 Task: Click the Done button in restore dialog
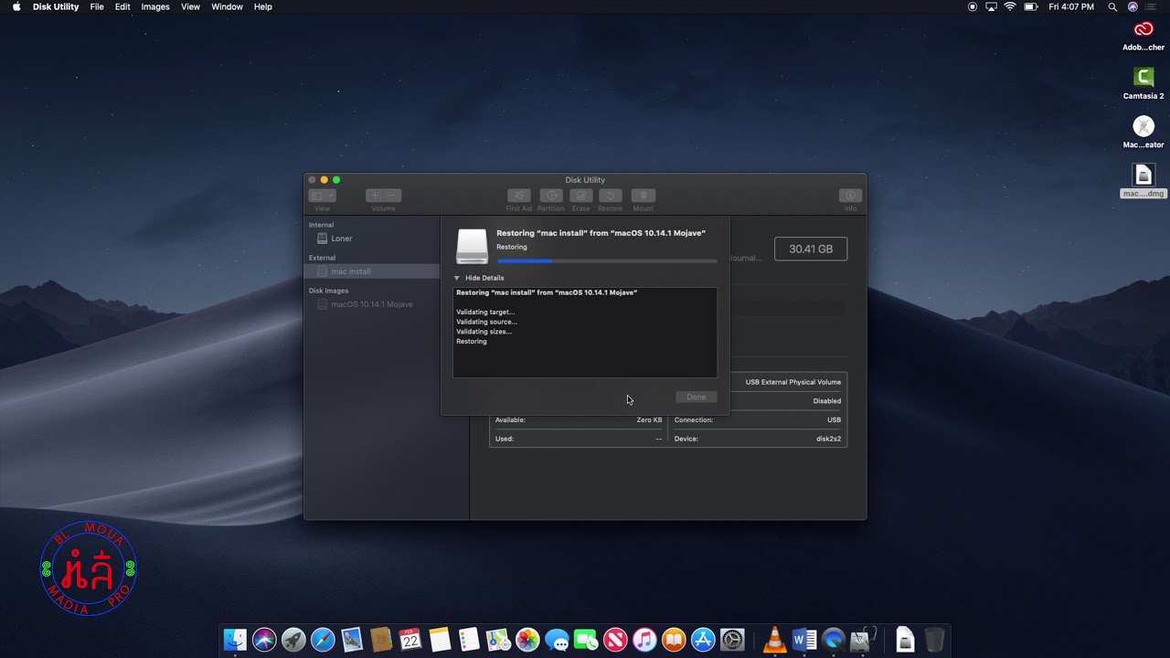(697, 397)
